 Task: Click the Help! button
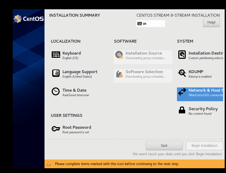tap(211, 23)
